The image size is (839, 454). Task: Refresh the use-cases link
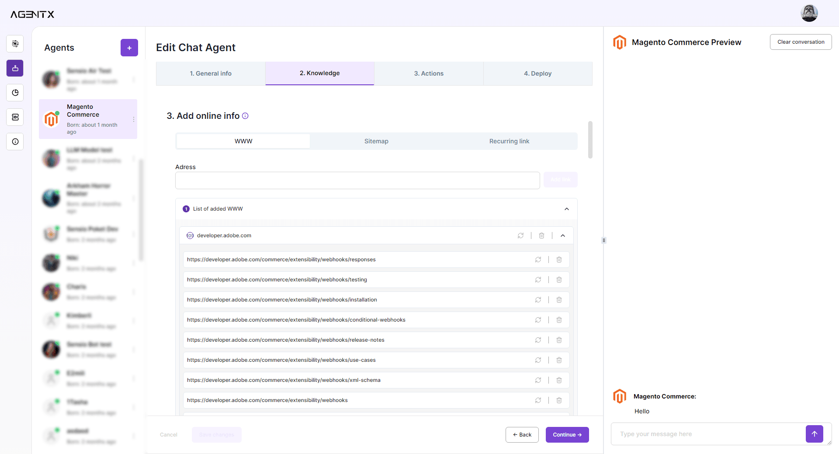point(538,360)
